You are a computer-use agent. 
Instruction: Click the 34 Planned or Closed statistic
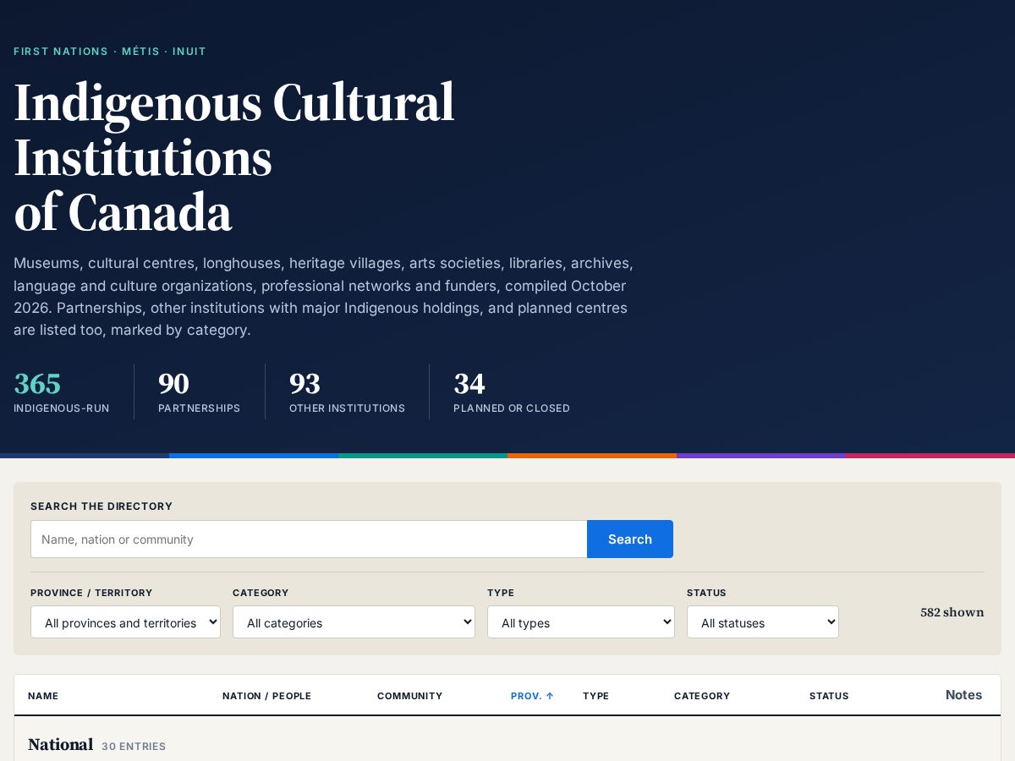pos(512,391)
